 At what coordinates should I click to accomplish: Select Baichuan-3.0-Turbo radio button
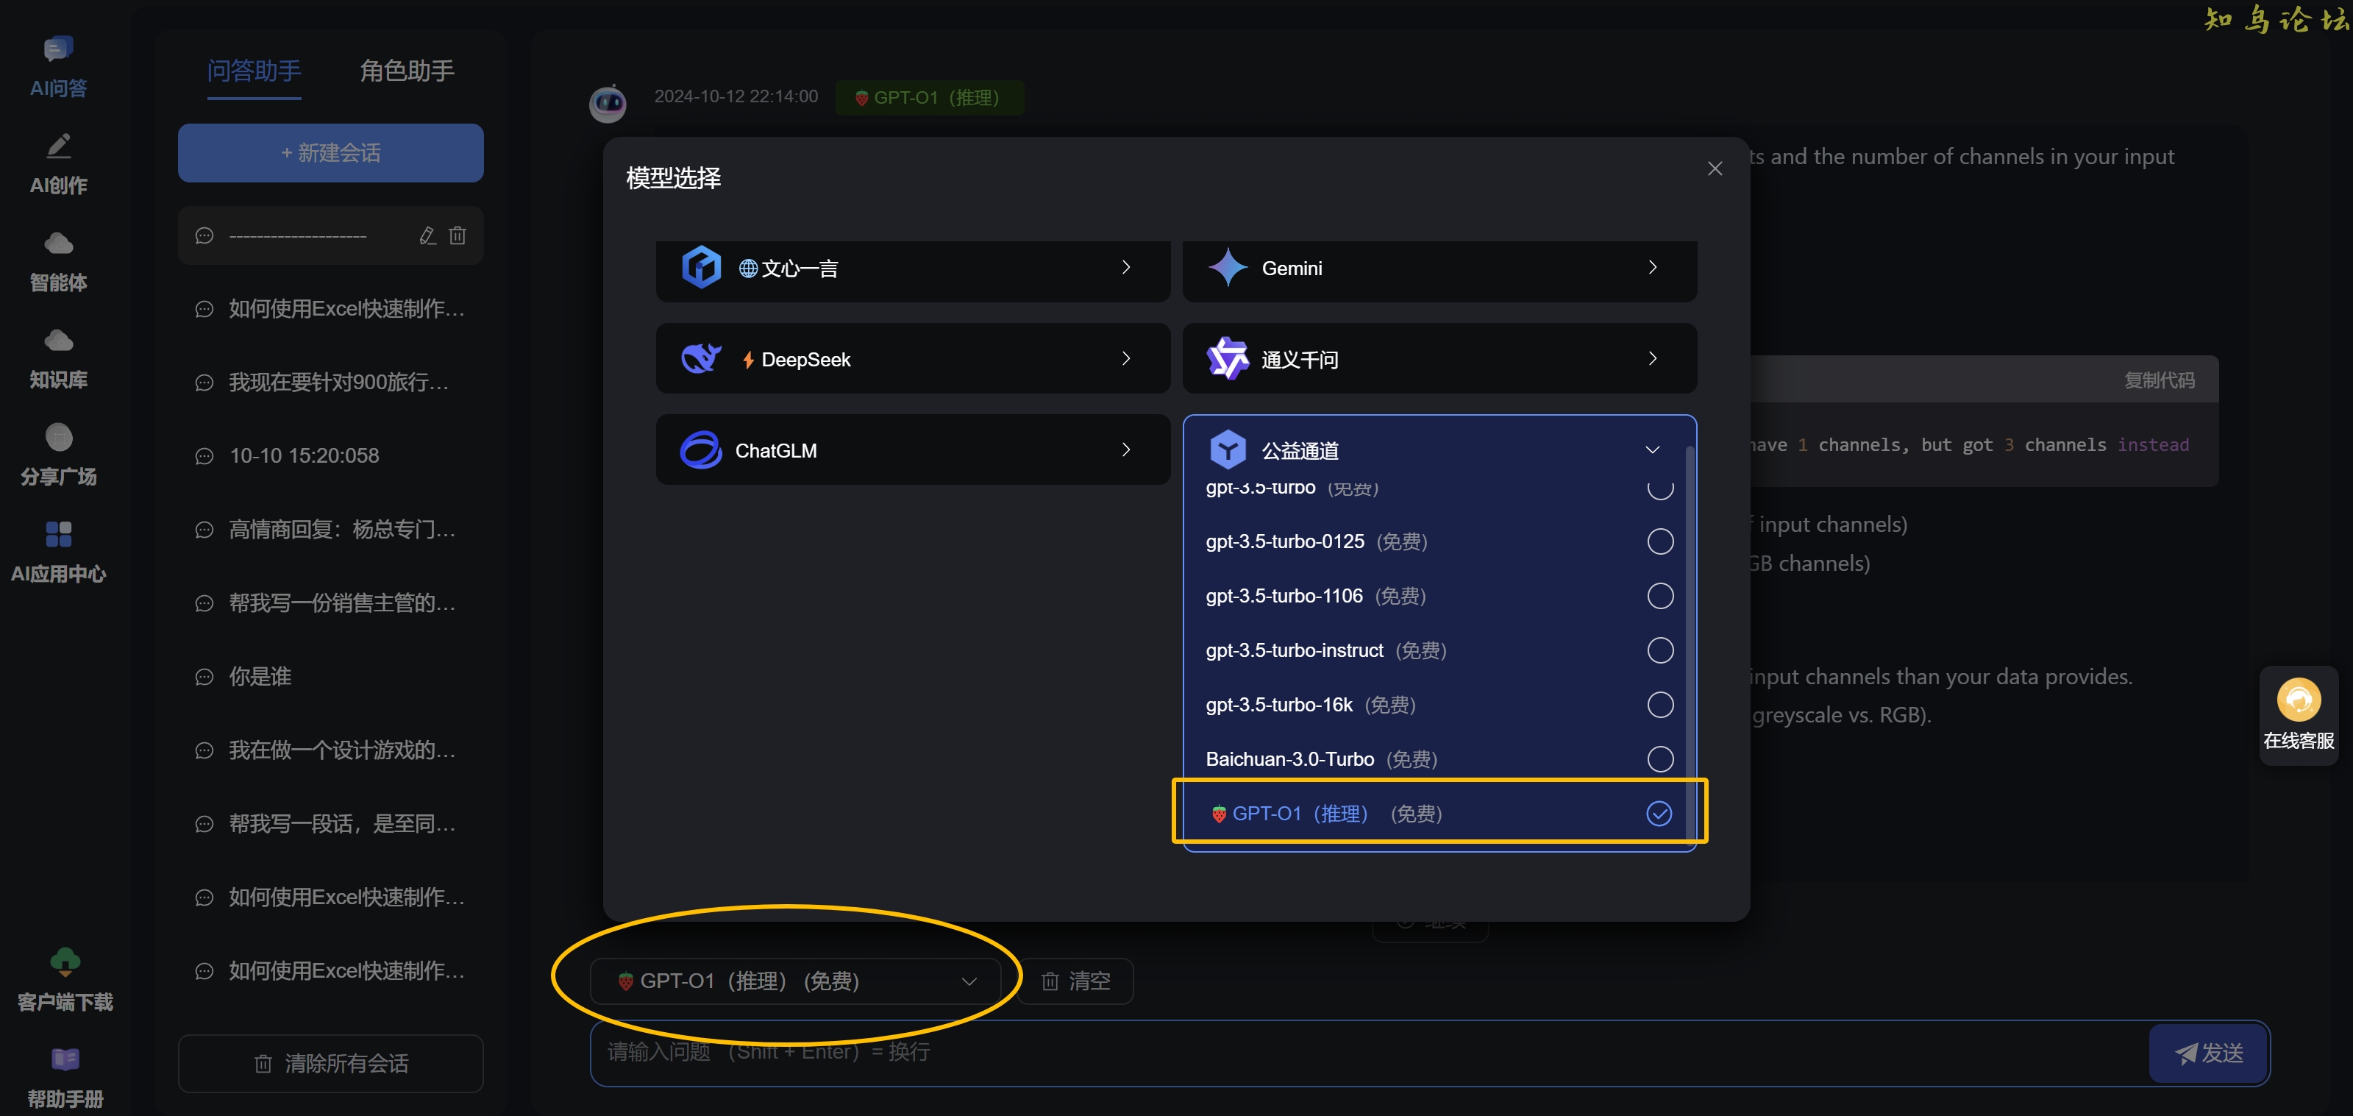coord(1659,759)
